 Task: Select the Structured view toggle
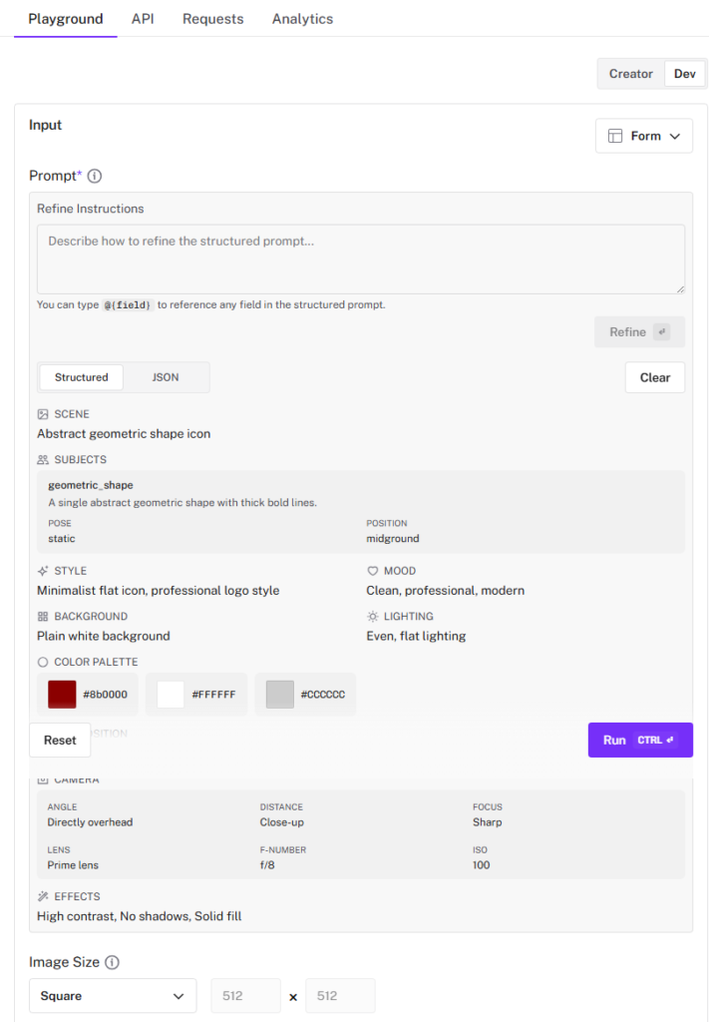[x=82, y=377]
